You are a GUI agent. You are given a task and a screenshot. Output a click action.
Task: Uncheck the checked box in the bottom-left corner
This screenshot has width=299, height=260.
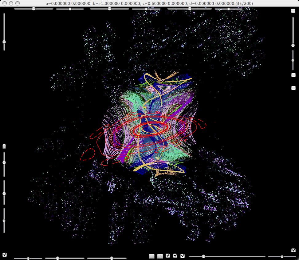pos(5,255)
